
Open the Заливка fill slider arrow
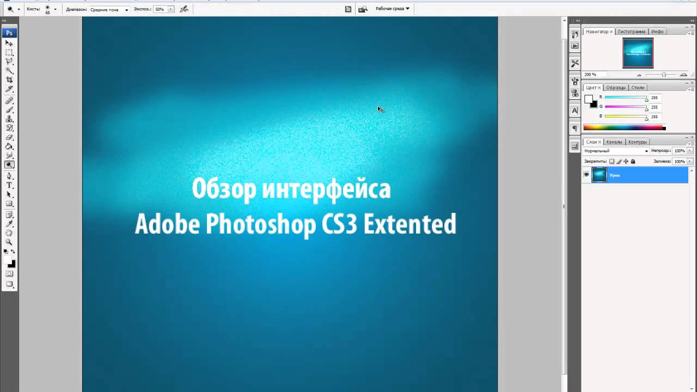click(x=690, y=162)
